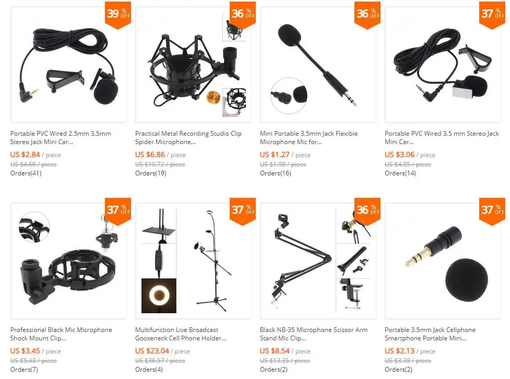Open 'Portable 3.5mm Jack Cellphone Smartphone' link
This screenshot has width=510, height=379.
(x=430, y=334)
